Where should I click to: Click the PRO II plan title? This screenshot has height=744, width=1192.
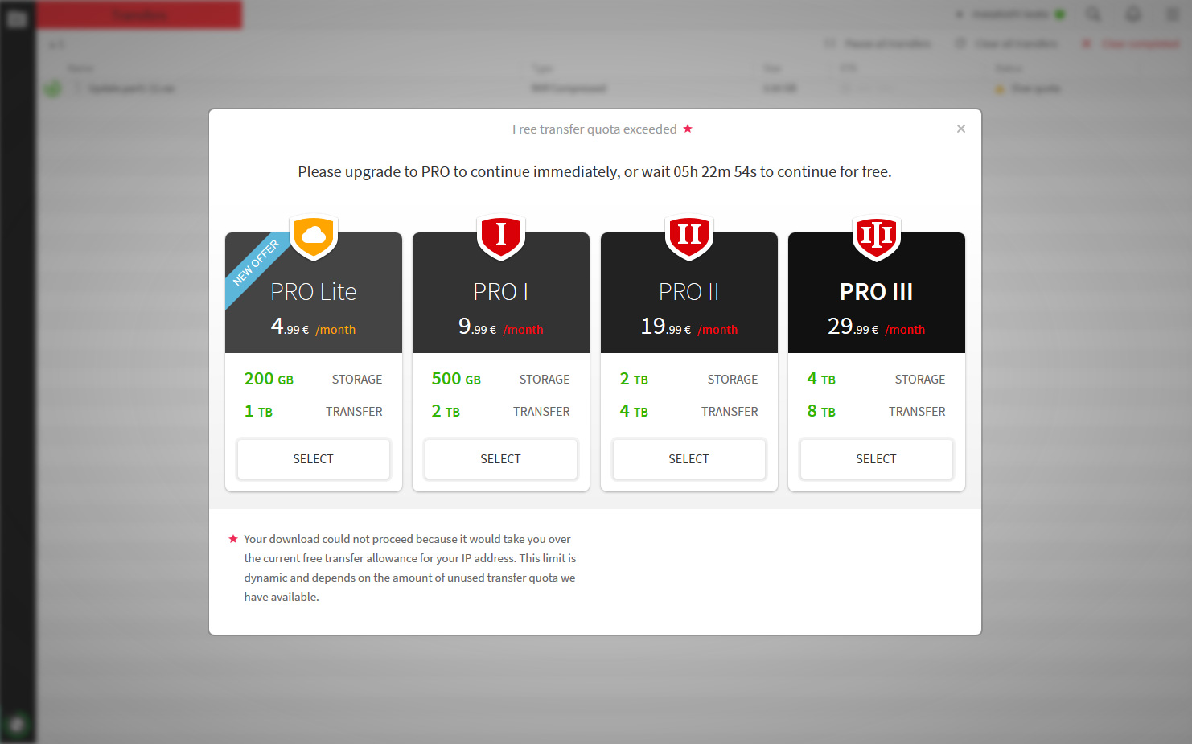[x=689, y=291]
